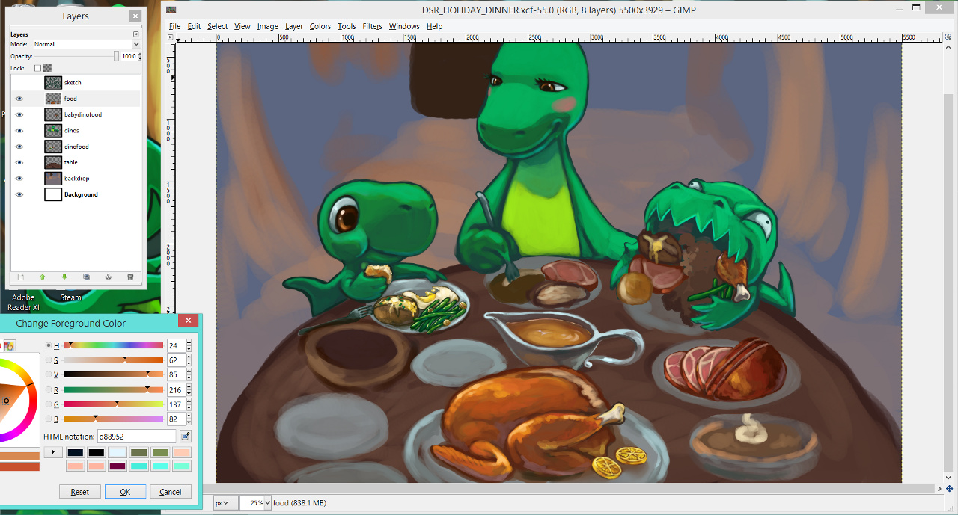Select the S saturation radio button

pyautogui.click(x=49, y=360)
